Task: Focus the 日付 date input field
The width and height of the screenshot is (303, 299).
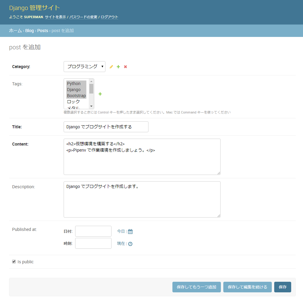Action: click(x=93, y=231)
